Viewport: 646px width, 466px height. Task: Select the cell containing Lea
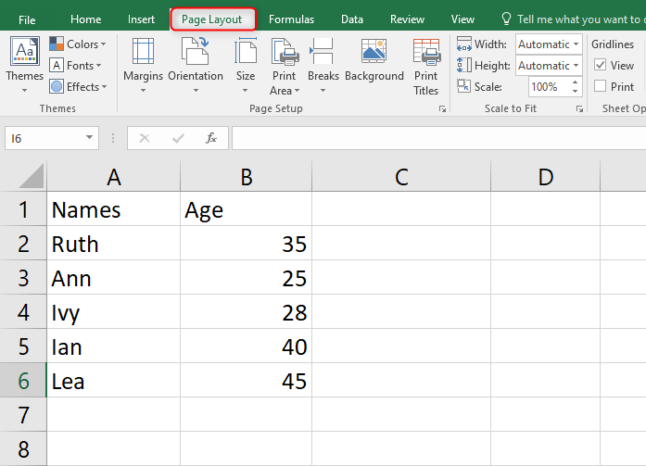(x=114, y=381)
